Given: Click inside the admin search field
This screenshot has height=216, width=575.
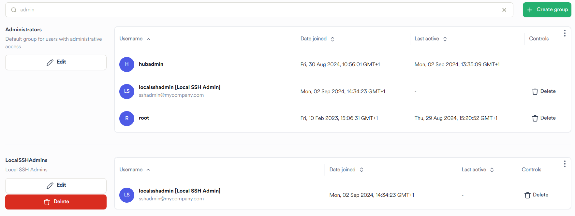Looking at the screenshot, I should [x=130, y=10].
